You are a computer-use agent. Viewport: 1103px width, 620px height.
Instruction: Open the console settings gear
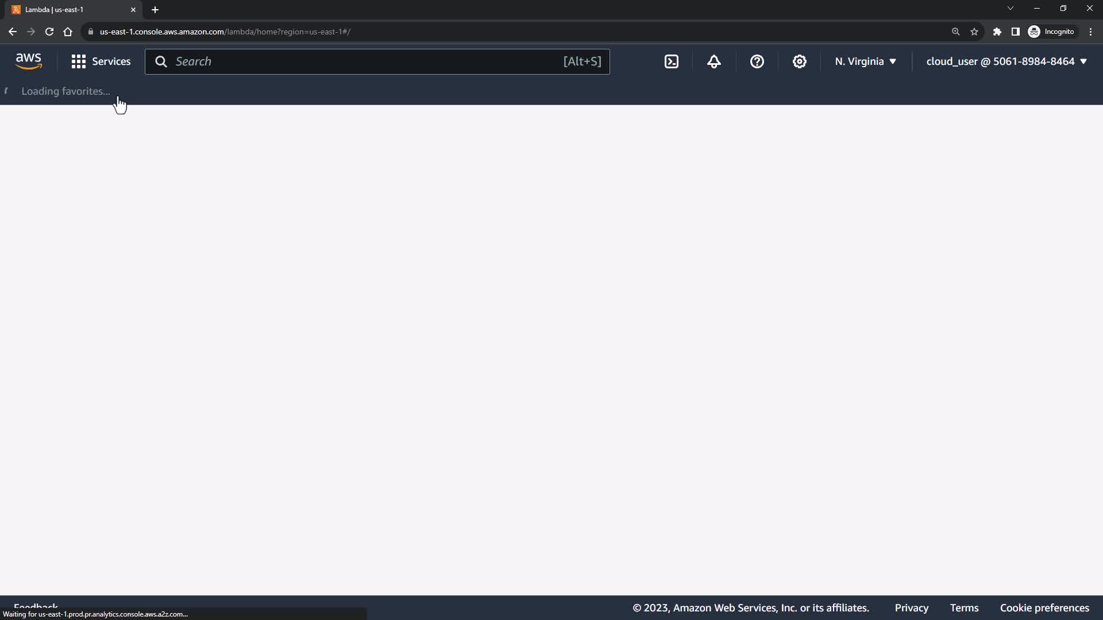coord(800,61)
